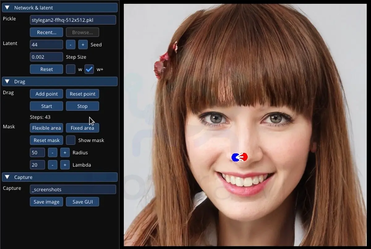Click Add point button
Screen dimensions: 371x249
[46, 94]
